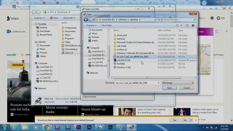The image size is (233, 131).
Task: Click Local Disk (E:) in address breadcrumb
Action: click(108, 20)
